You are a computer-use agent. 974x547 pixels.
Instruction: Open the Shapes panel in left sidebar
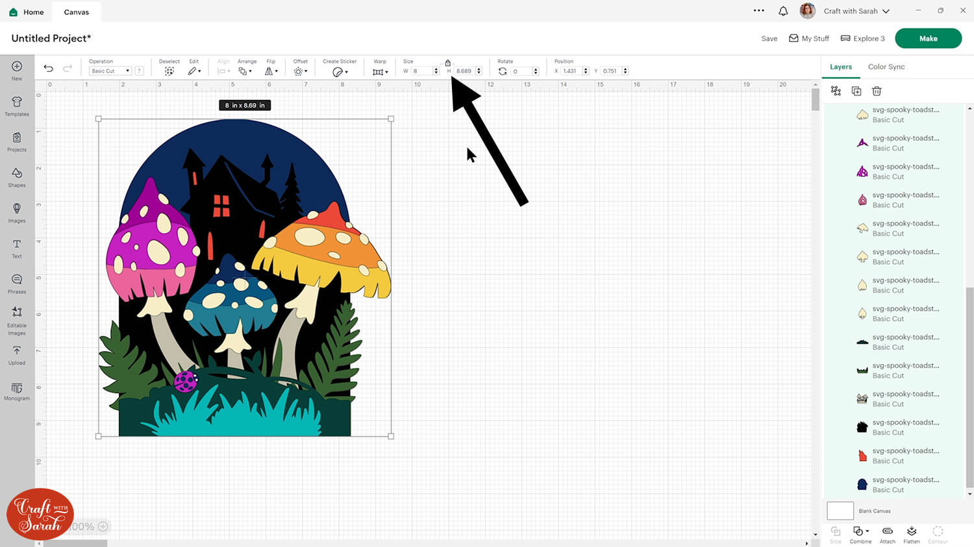coord(17,176)
